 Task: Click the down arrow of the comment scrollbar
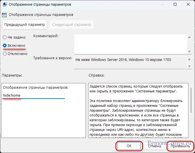pos(189,51)
